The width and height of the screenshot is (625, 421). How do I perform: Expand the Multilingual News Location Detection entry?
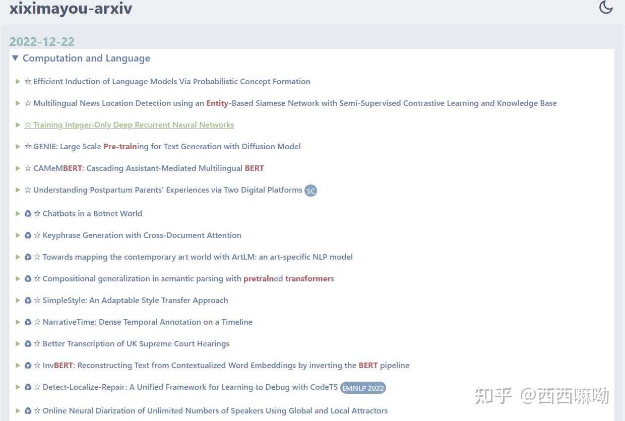pyautogui.click(x=18, y=103)
